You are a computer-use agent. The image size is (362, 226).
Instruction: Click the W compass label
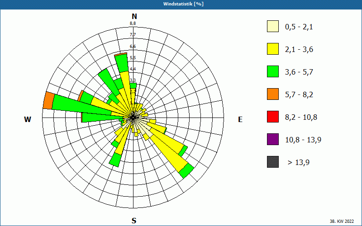[x=28, y=119]
